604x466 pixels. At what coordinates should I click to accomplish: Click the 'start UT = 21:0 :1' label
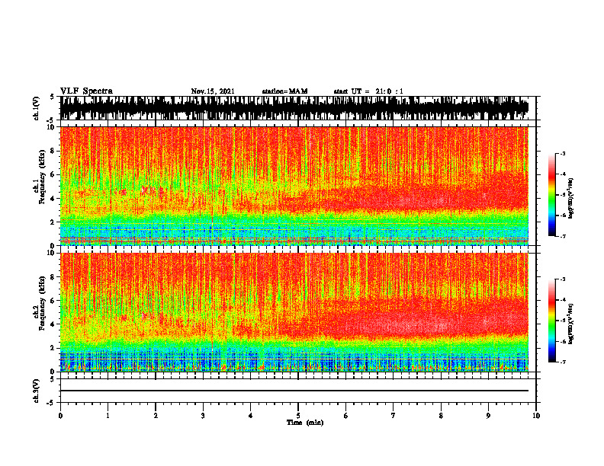368,91
